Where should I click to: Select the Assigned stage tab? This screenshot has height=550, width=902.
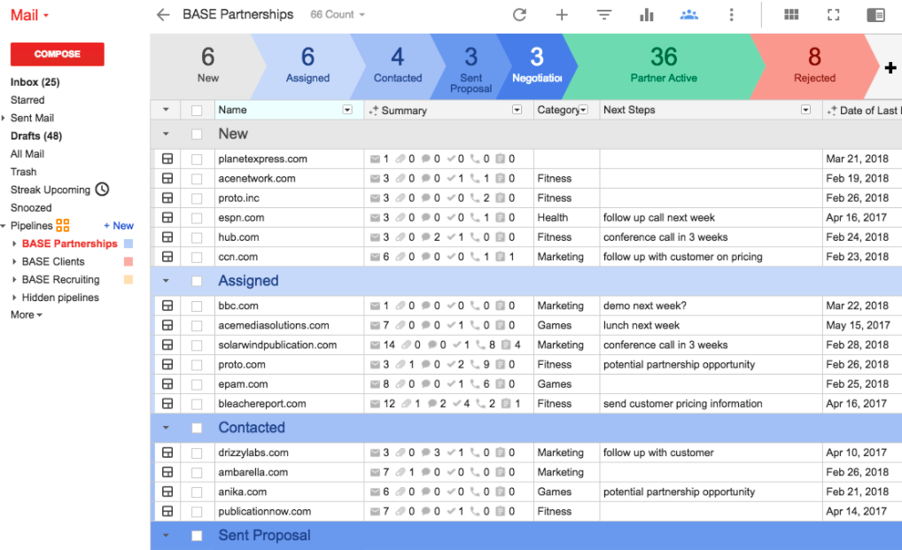(x=307, y=66)
